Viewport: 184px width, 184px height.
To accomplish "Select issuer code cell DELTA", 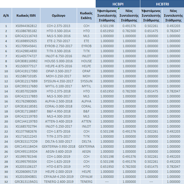I will coord(86,142).
